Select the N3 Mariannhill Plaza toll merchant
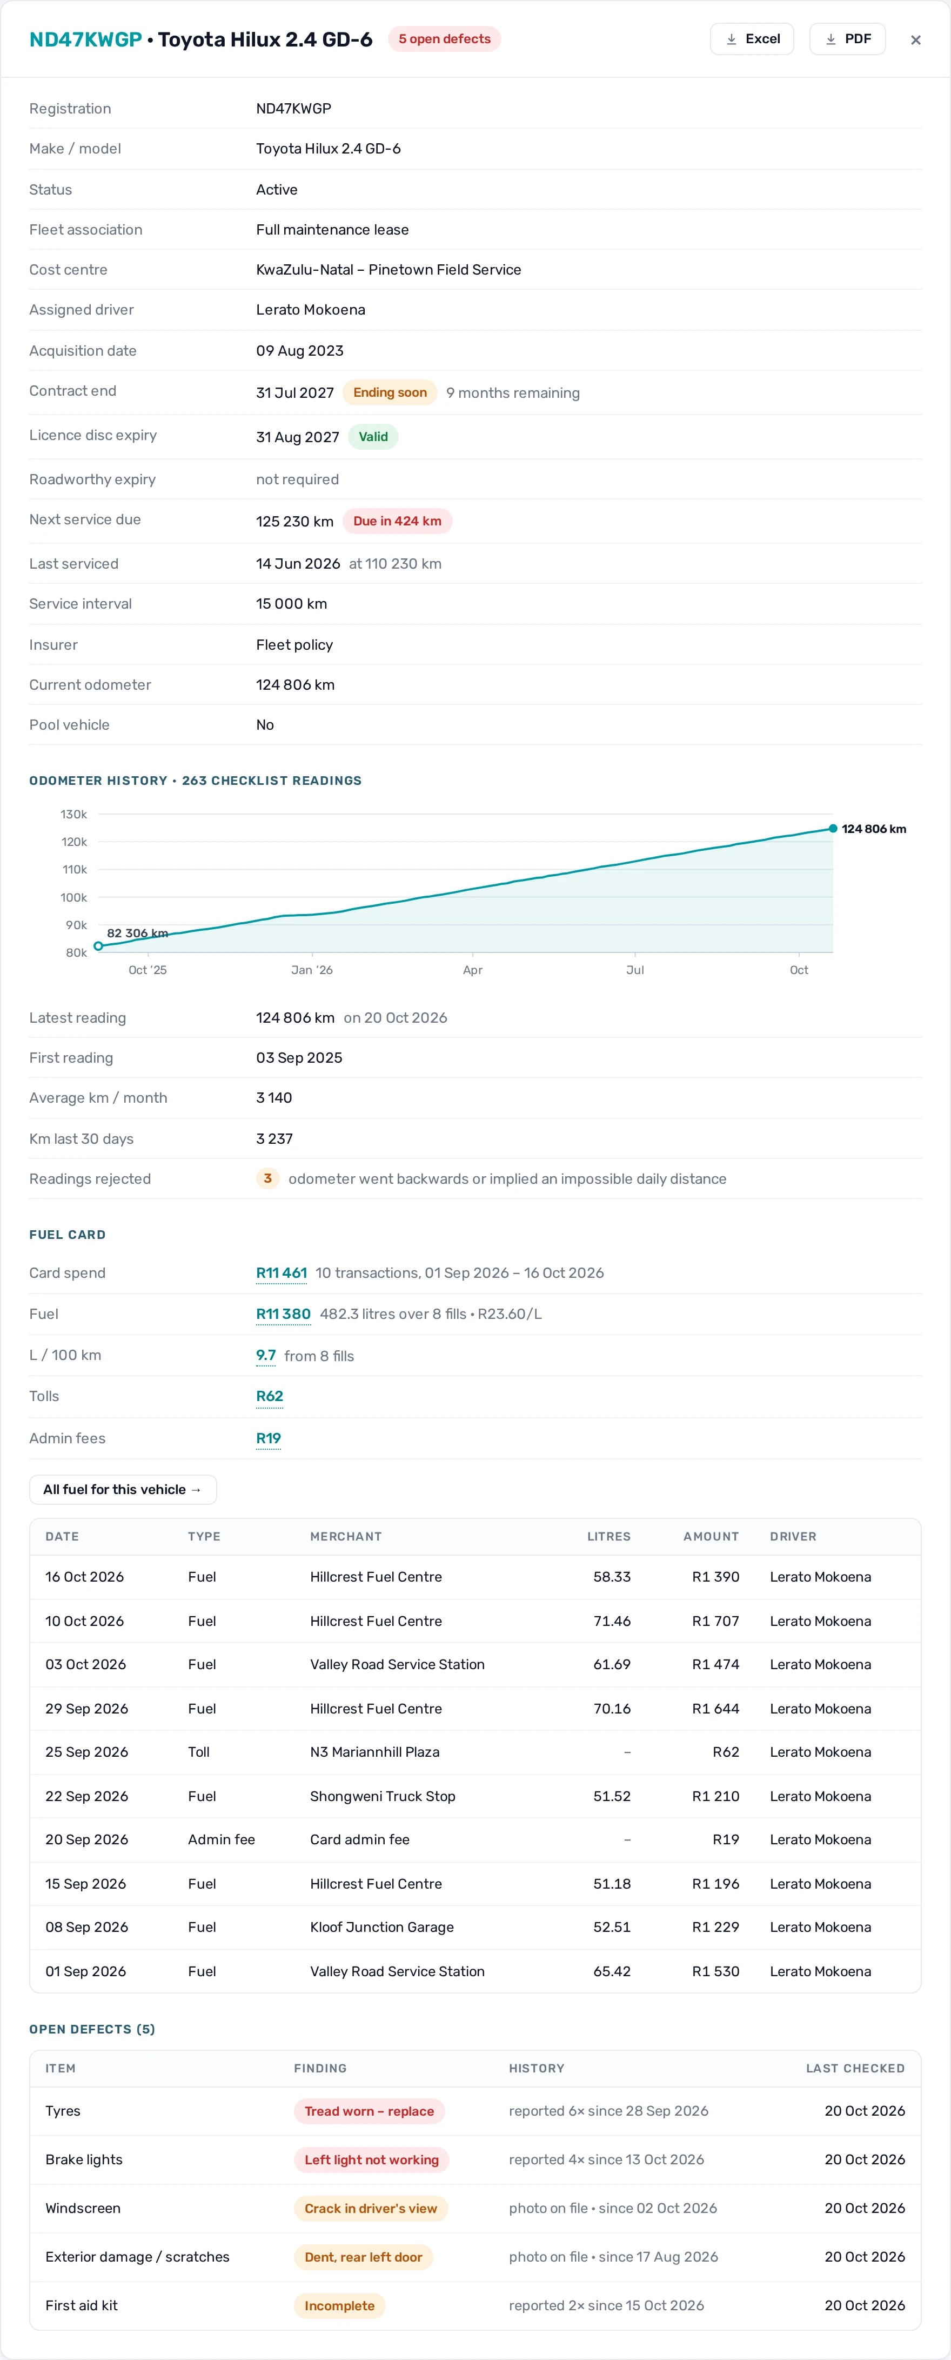 coord(374,1752)
